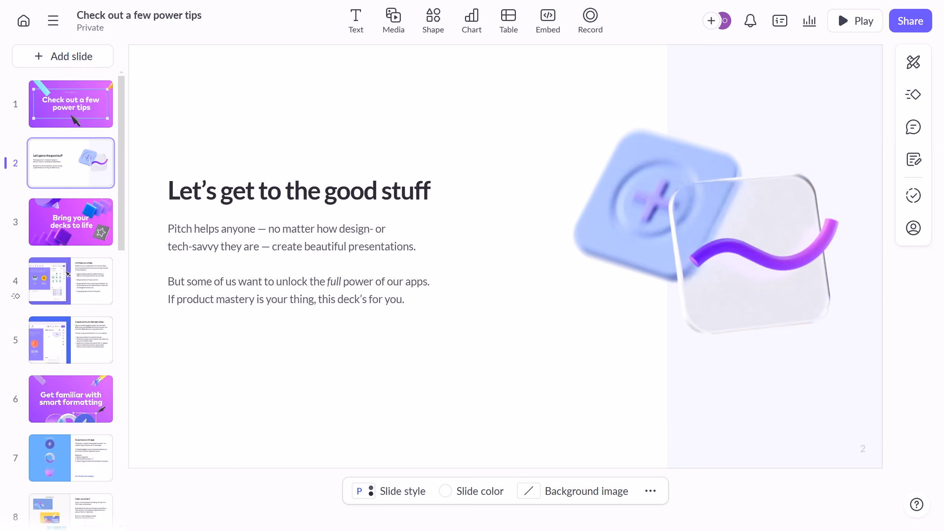Add a collaborator with plus icon

(x=711, y=21)
